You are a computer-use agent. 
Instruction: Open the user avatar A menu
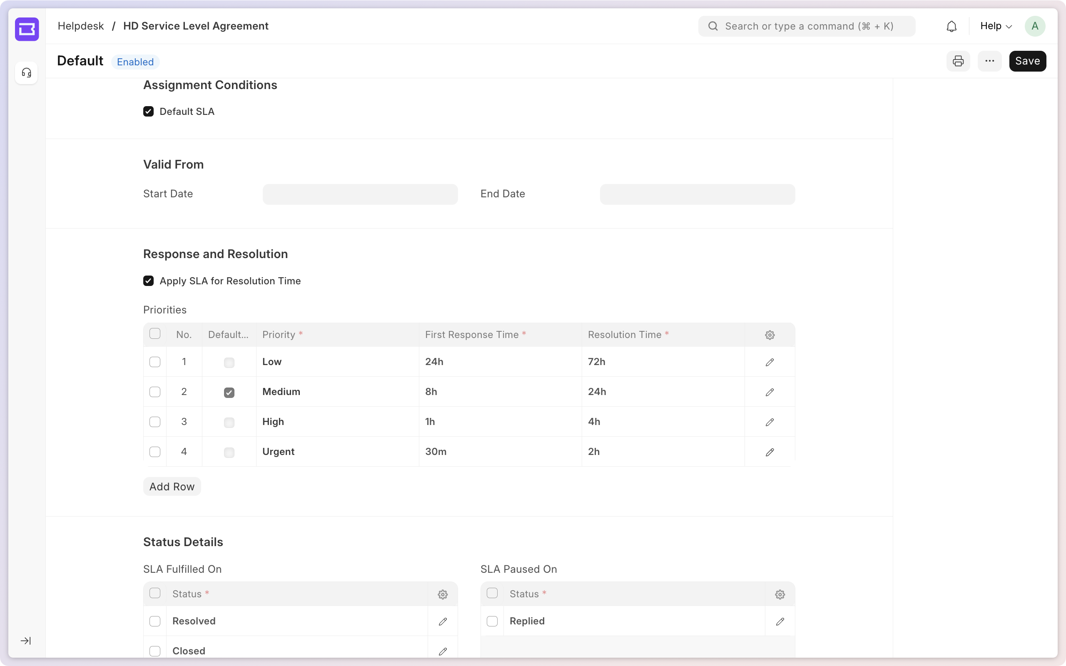tap(1035, 26)
